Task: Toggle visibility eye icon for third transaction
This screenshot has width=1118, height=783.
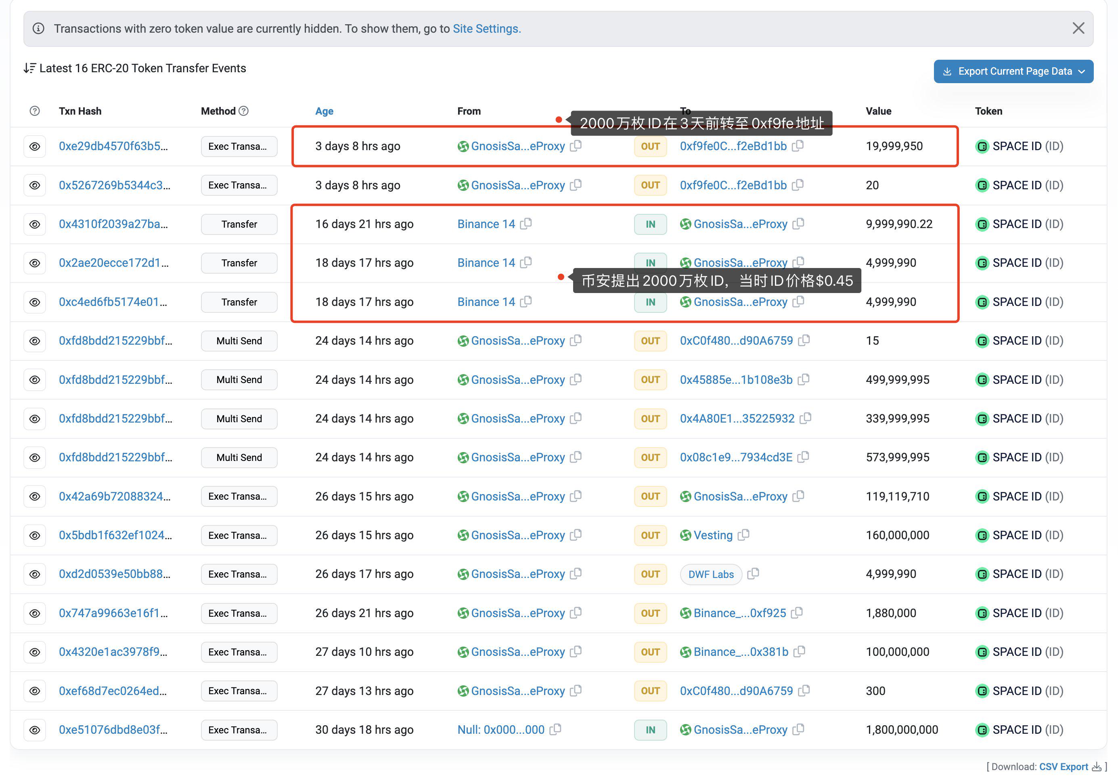Action: 35,223
